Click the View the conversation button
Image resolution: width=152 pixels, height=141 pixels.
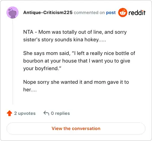point(76,128)
